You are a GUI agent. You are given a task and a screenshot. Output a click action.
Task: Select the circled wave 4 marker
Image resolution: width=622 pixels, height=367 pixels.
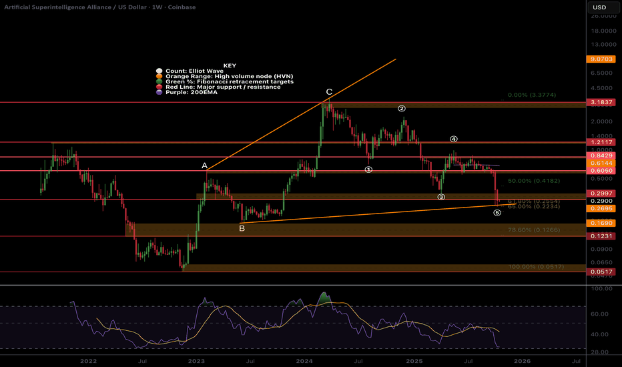tap(453, 139)
